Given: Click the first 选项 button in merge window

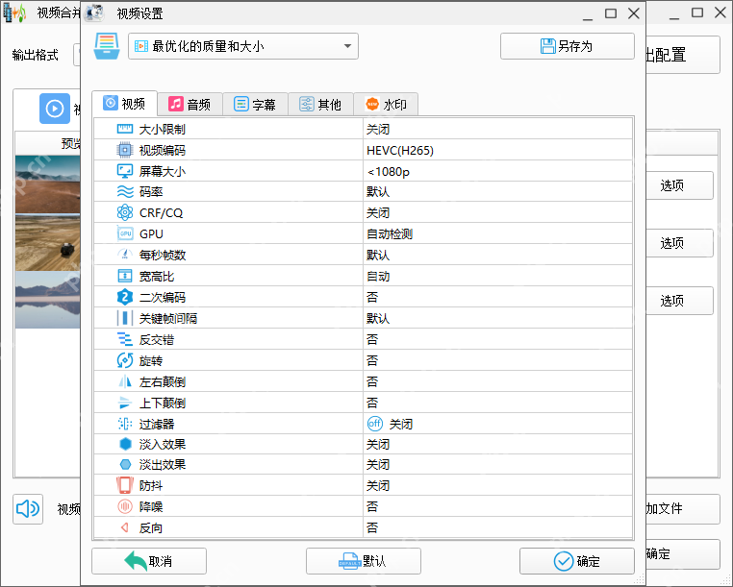Looking at the screenshot, I should pyautogui.click(x=680, y=185).
